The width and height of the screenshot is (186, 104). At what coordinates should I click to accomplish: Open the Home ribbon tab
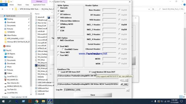(x=12, y=5)
